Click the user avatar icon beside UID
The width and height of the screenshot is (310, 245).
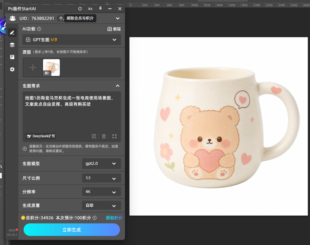coord(12,18)
